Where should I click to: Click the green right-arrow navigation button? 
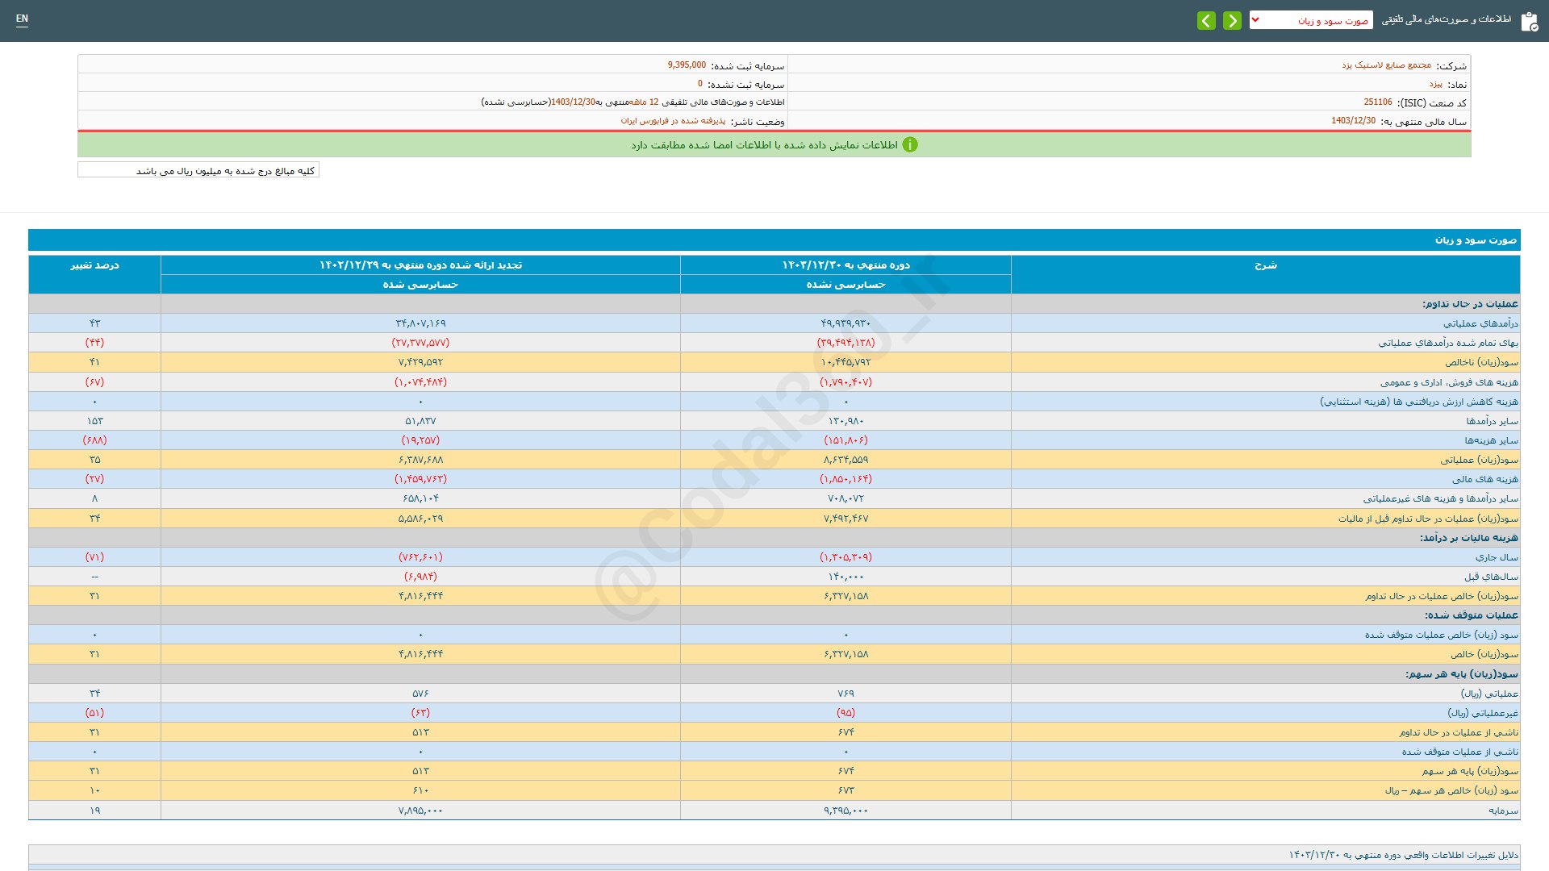click(1232, 20)
